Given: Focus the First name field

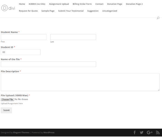Looking at the screenshot, I should [x=24, y=37].
